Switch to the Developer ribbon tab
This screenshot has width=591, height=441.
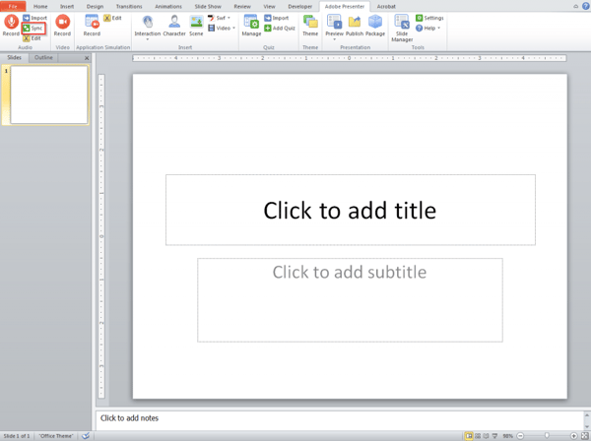300,7
